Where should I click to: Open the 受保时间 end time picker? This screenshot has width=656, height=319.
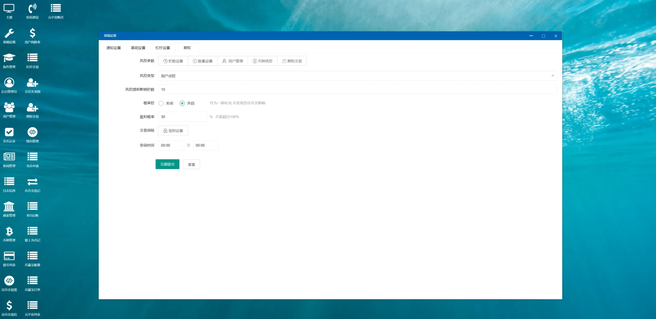(206, 145)
